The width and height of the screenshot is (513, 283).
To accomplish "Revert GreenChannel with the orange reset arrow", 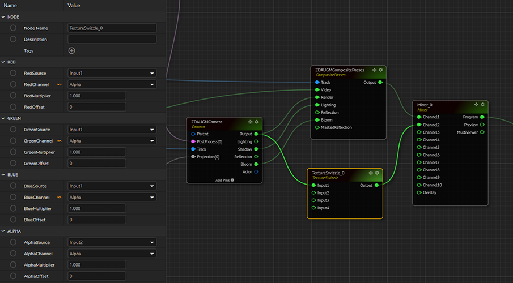I will [x=59, y=141].
